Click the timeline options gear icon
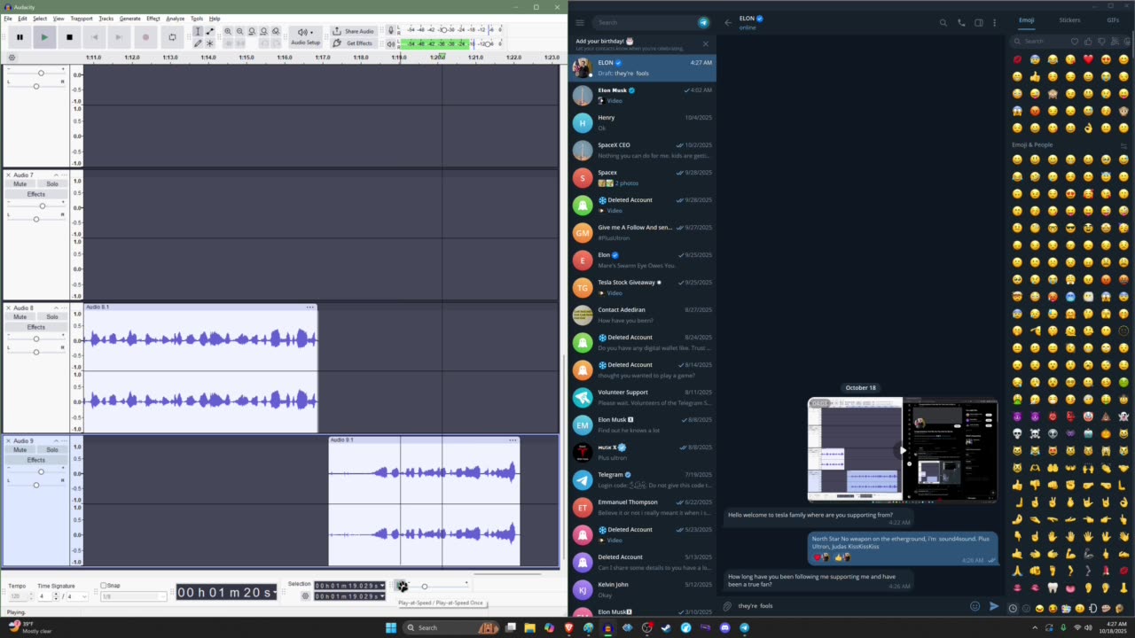1135x638 pixels. [x=12, y=58]
